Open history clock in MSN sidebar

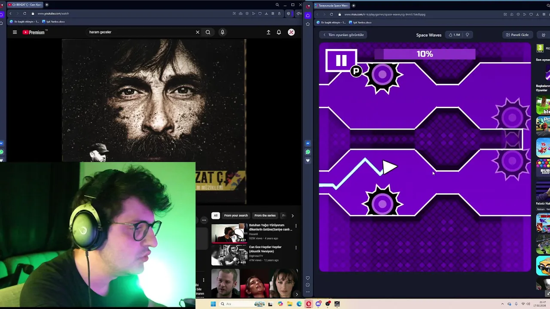[308, 285]
